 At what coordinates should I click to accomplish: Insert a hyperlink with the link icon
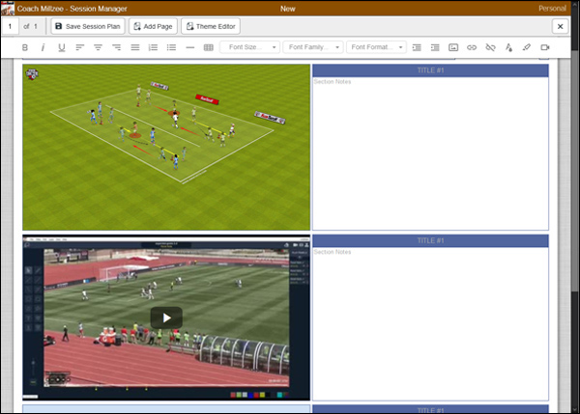[472, 47]
